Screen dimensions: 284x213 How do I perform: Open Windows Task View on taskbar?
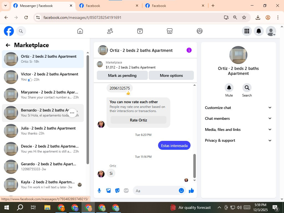click(33, 207)
